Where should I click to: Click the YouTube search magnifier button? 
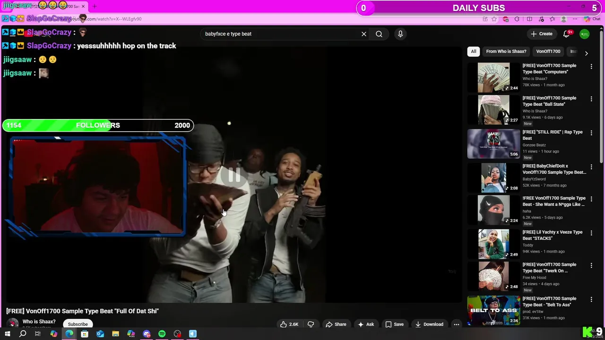(x=379, y=34)
